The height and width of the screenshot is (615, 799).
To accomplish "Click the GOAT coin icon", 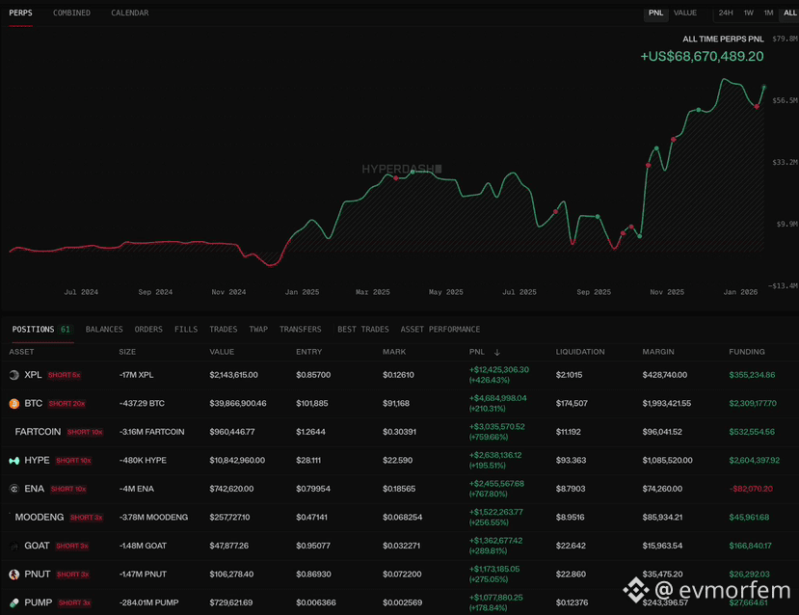I will coord(14,547).
